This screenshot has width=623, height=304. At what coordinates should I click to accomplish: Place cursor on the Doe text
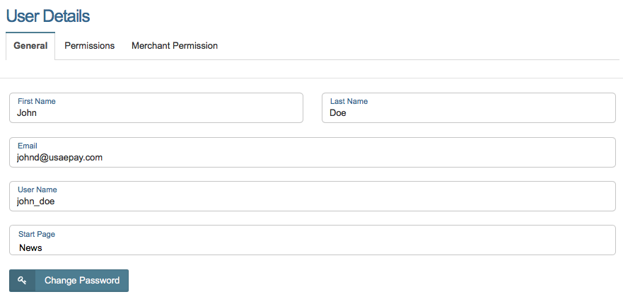coord(338,112)
